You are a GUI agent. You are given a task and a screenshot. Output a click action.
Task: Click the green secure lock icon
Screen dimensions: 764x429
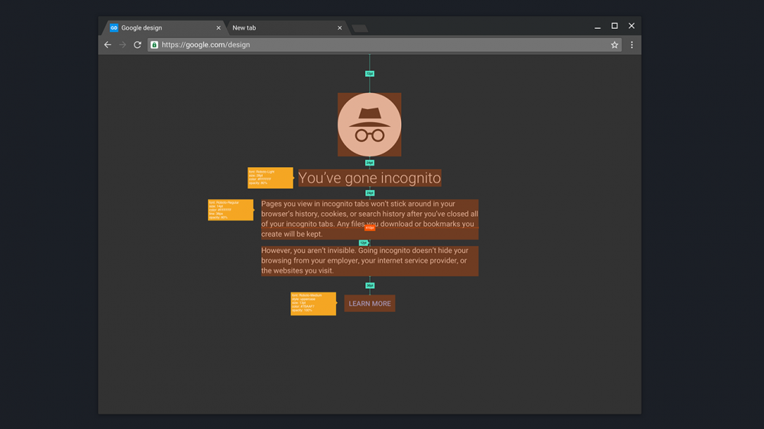point(154,45)
